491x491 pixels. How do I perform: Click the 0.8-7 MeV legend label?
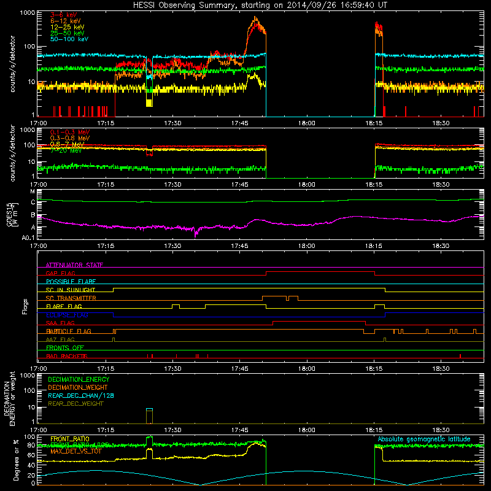point(67,144)
